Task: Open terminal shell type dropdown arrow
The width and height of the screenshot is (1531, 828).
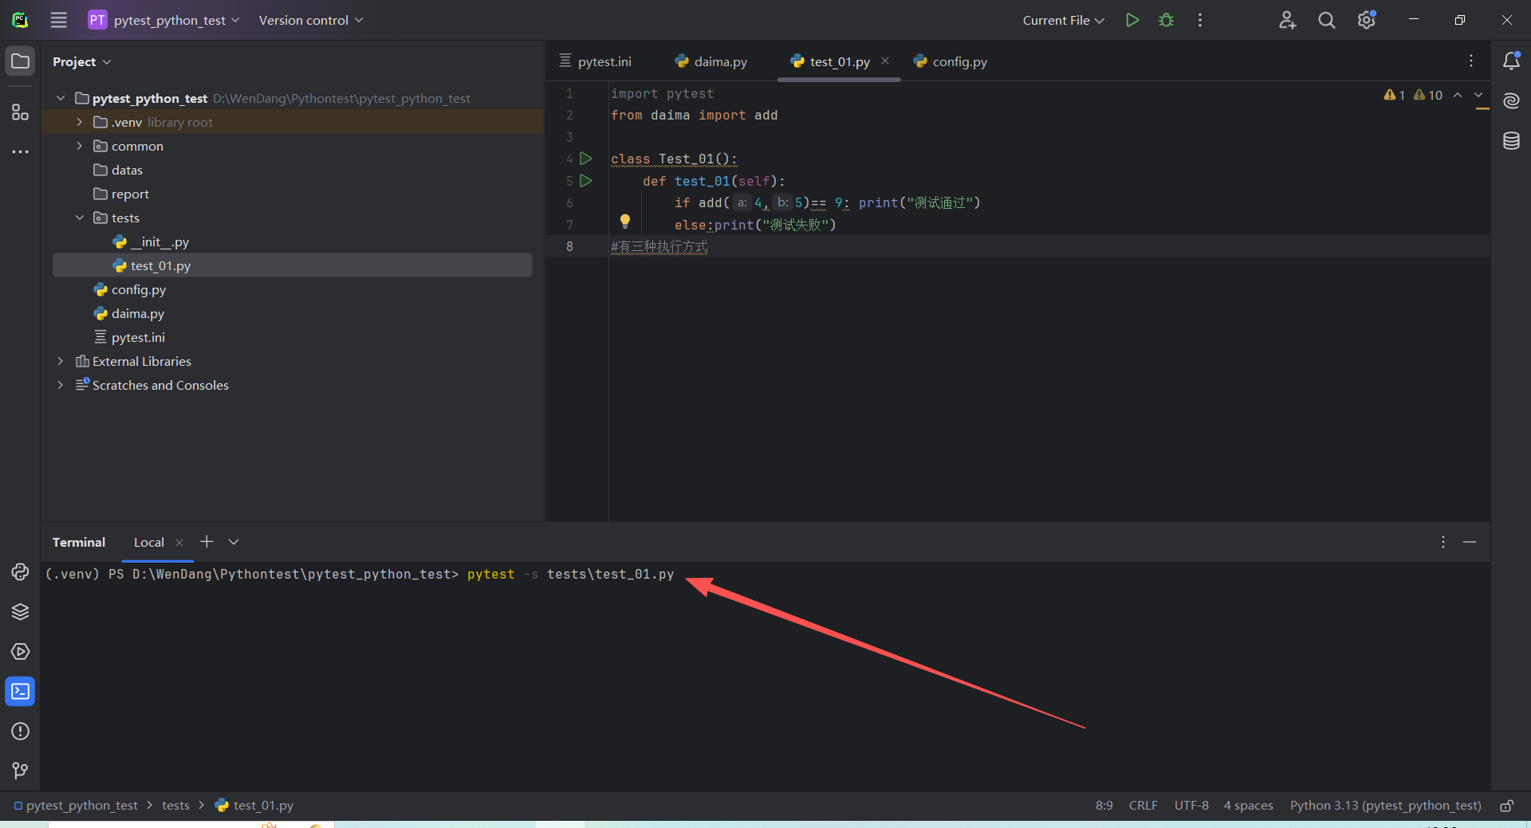Action: (234, 542)
